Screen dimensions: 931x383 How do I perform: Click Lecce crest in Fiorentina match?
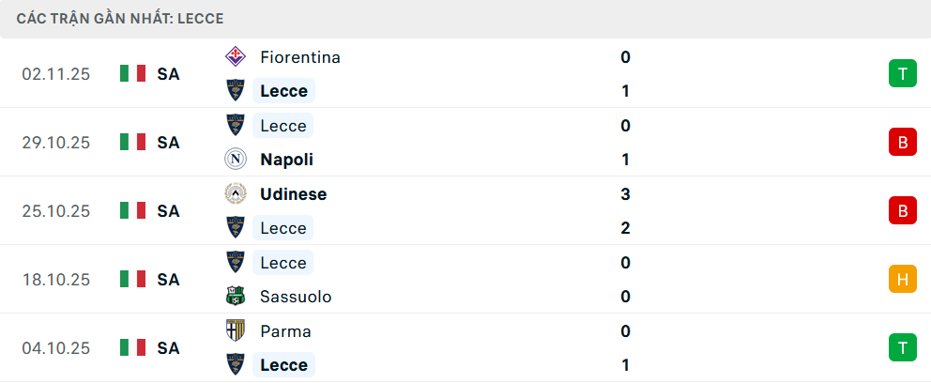click(235, 91)
